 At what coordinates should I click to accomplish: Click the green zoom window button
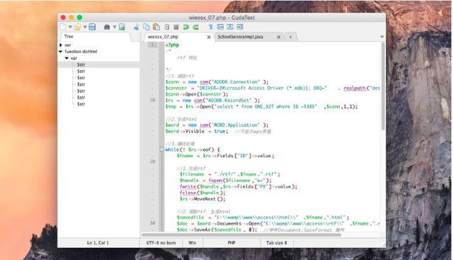tap(80, 18)
